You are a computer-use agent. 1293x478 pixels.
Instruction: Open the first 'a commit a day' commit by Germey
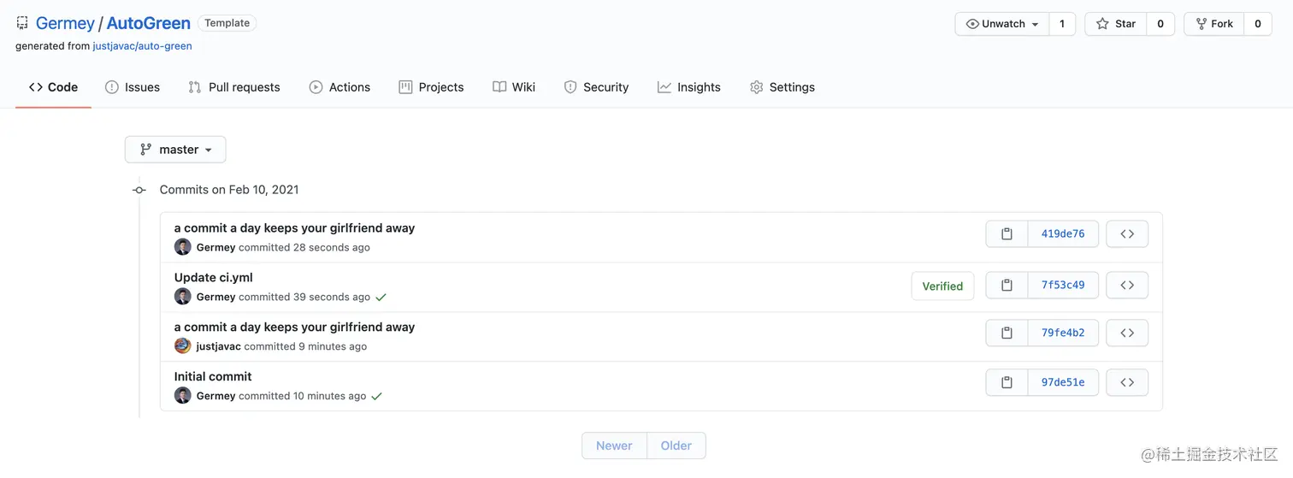tap(294, 228)
